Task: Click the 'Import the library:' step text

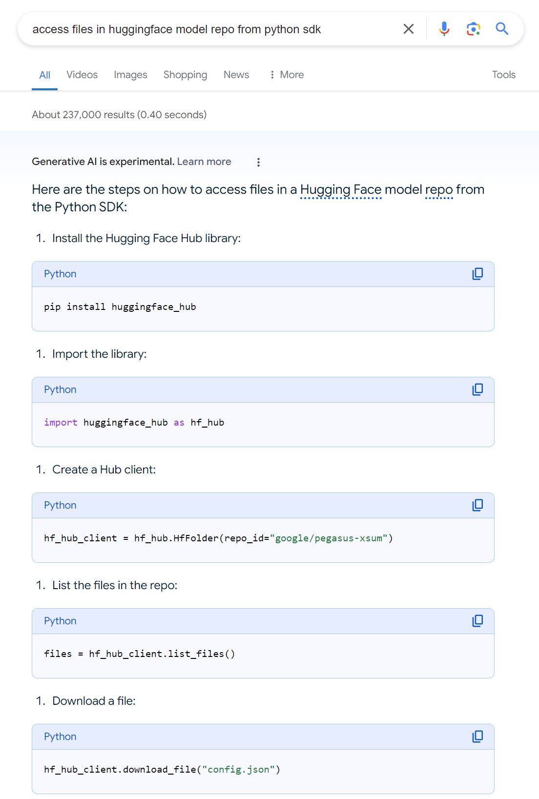Action: (100, 354)
